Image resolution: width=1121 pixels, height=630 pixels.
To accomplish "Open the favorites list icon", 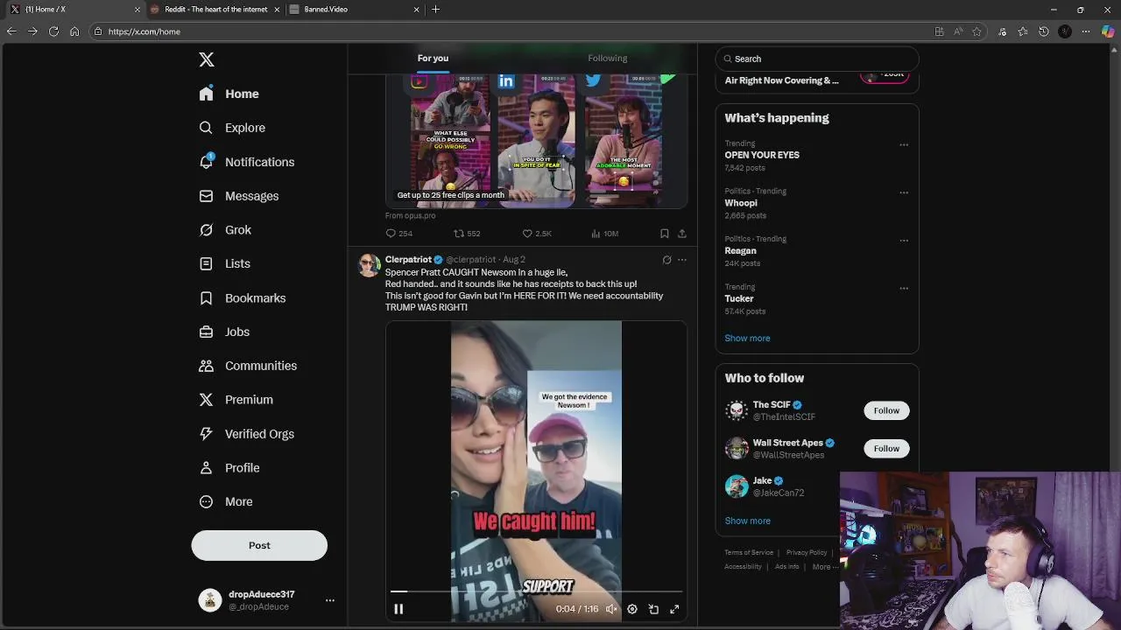I will point(1023,31).
